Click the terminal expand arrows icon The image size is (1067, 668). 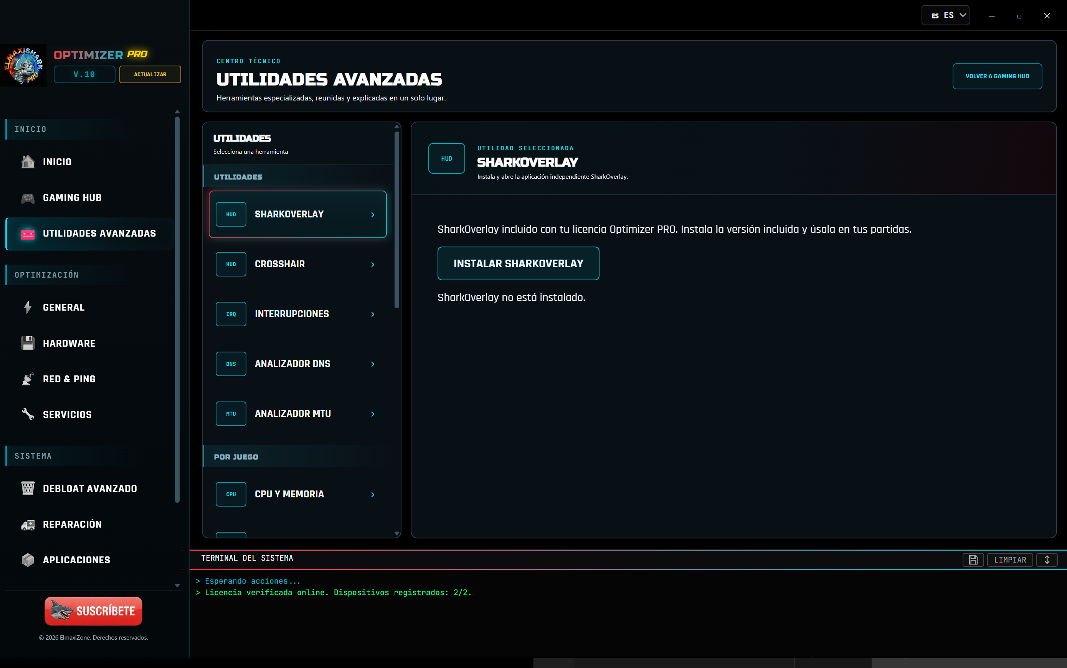click(x=1047, y=560)
